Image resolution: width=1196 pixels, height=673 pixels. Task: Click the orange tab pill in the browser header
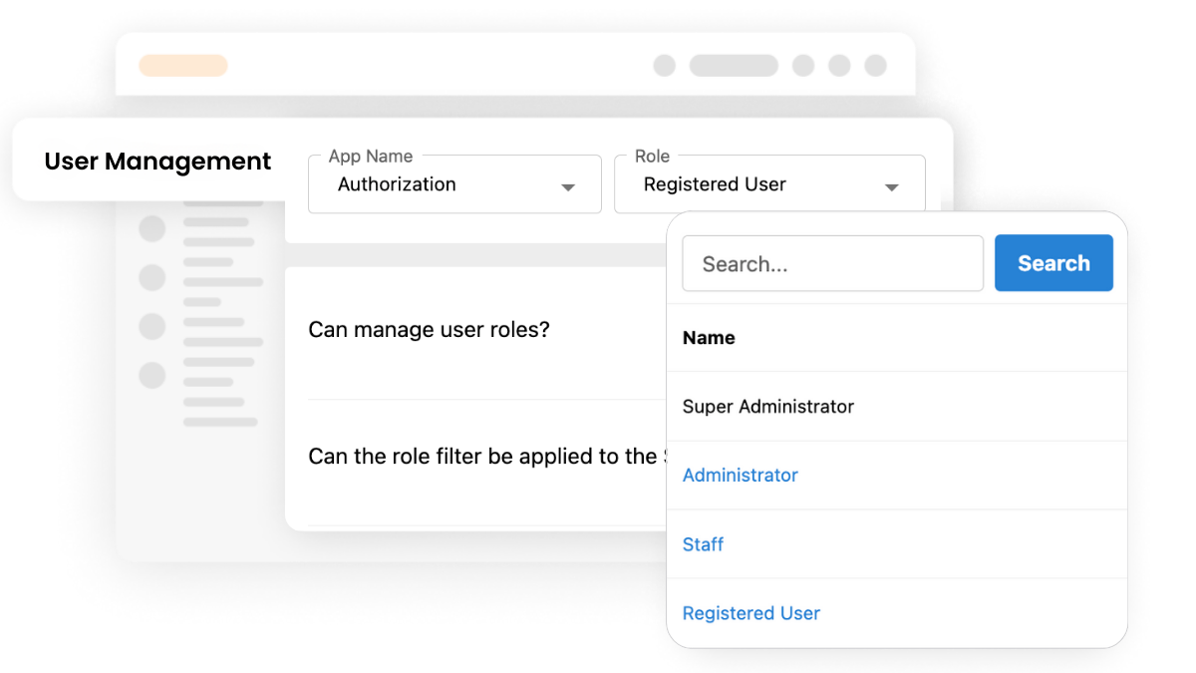coord(183,65)
